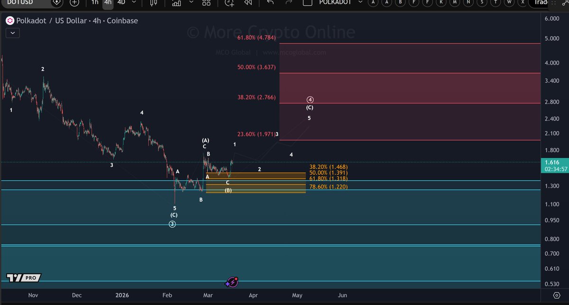The width and height of the screenshot is (569, 305).
Task: Click the circled B quick button
Action: pyautogui.click(x=401, y=2)
